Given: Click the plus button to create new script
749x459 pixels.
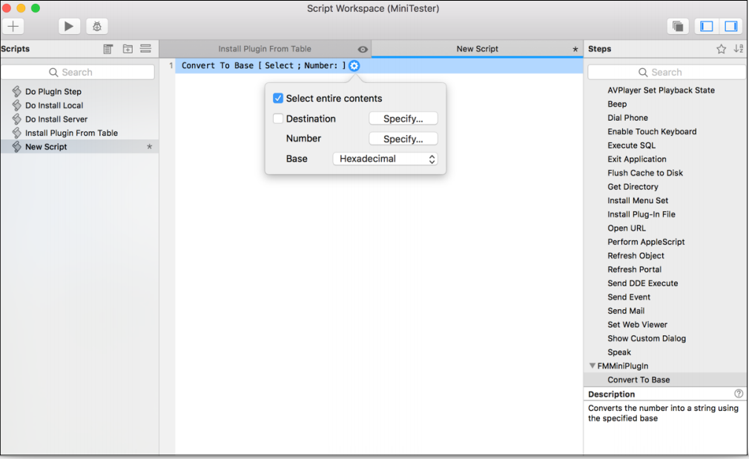Looking at the screenshot, I should tap(13, 26).
